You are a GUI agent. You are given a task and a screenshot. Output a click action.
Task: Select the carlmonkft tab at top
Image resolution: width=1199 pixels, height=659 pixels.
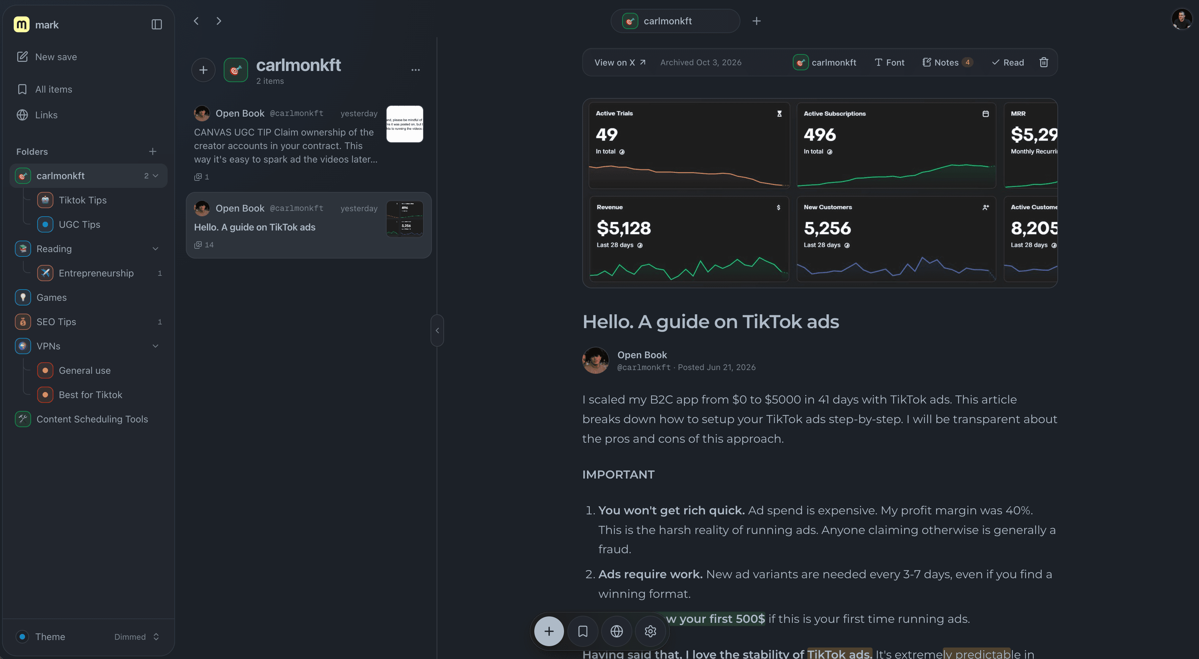click(x=675, y=21)
